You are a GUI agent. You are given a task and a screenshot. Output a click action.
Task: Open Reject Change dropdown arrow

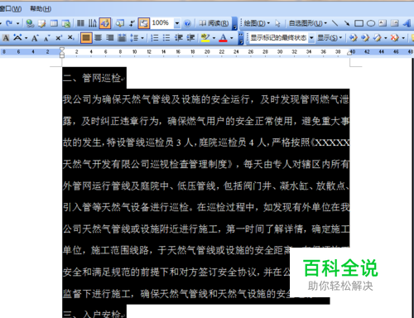click(x=403, y=38)
